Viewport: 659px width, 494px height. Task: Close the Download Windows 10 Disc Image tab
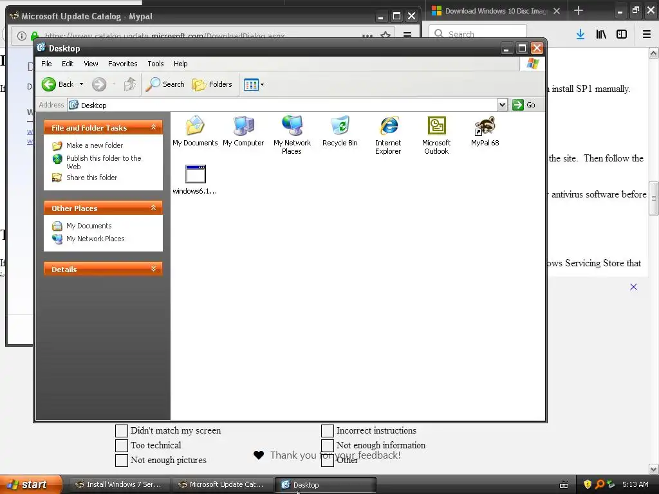(557, 11)
